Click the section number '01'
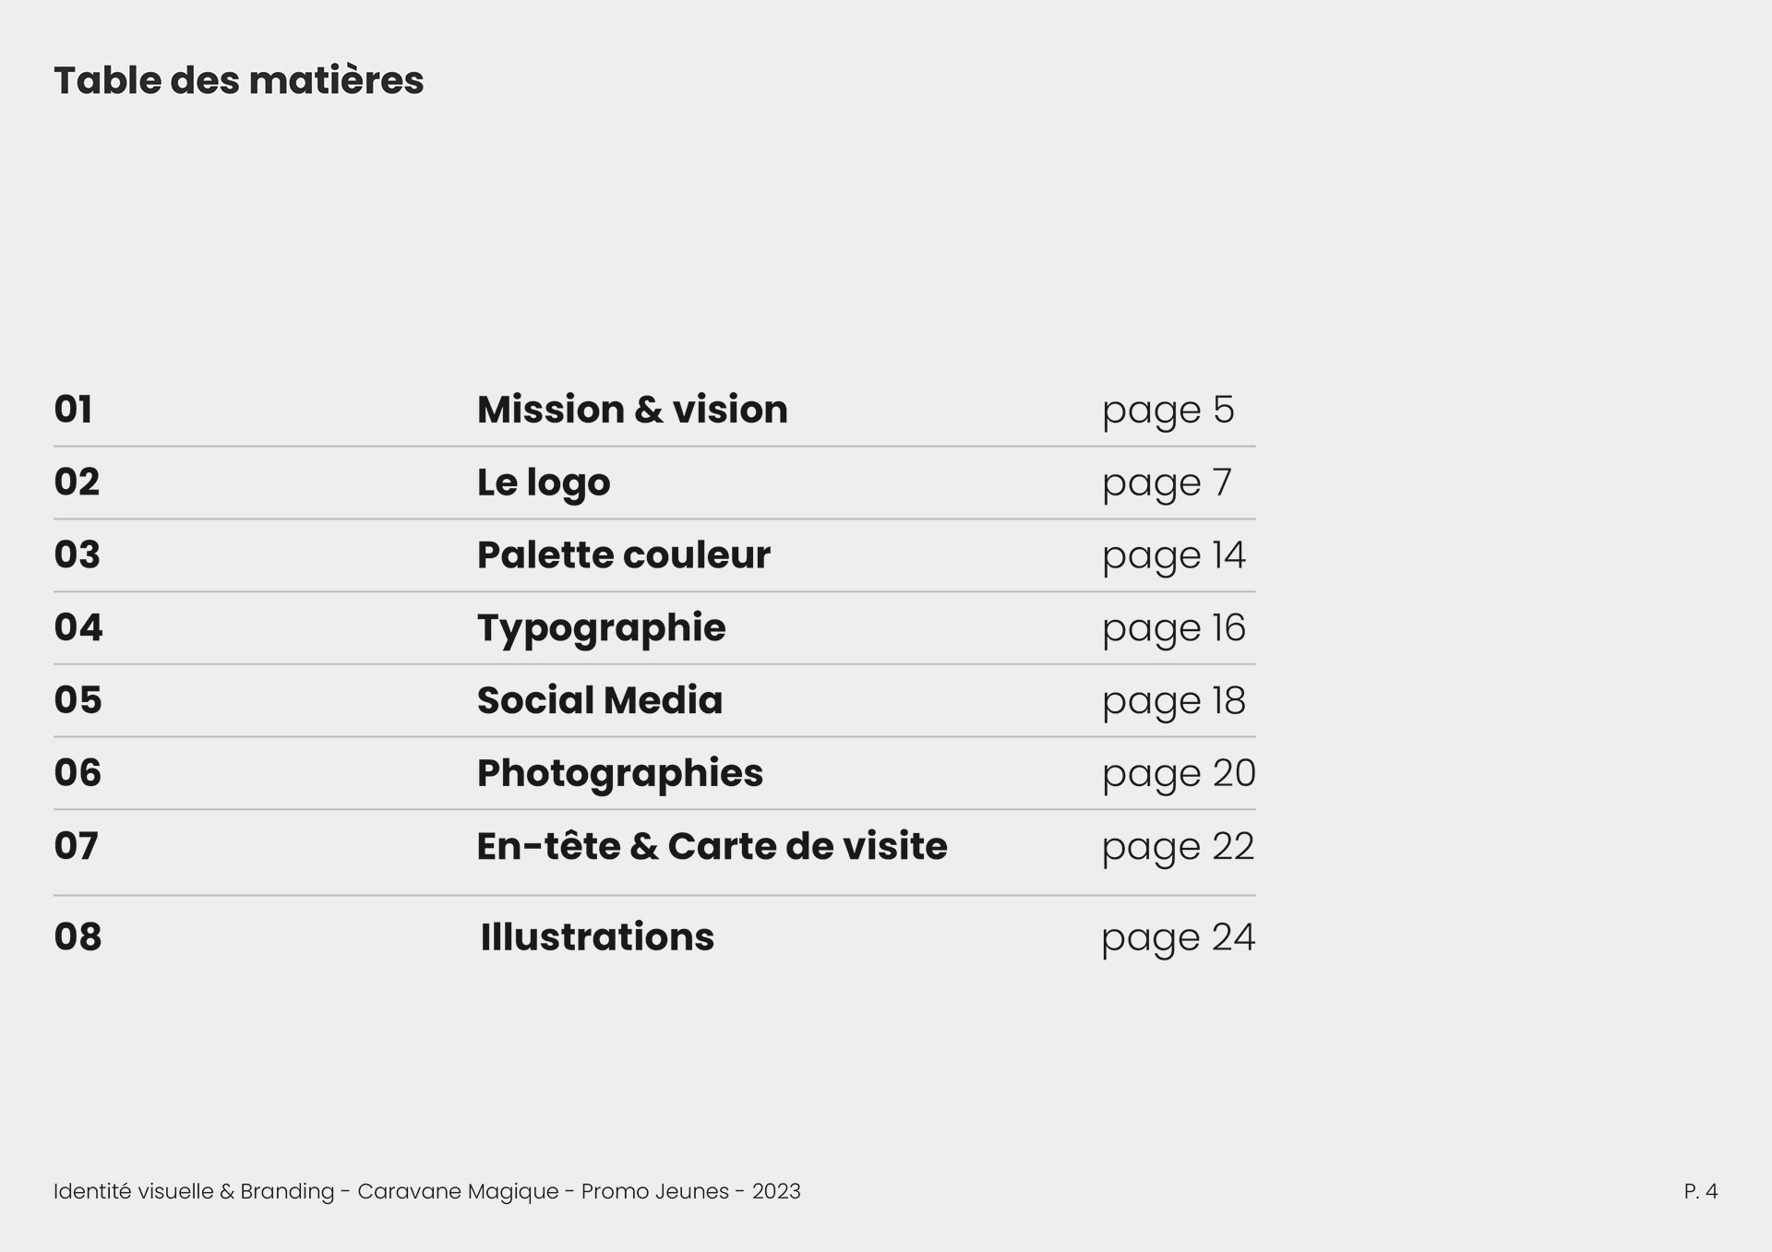The width and height of the screenshot is (1772, 1252). [x=73, y=410]
